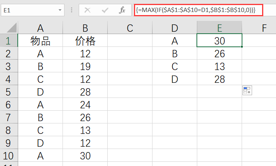Image resolution: width=276 pixels, height=166 pixels.
Task: Select column D header
Action: (174, 28)
